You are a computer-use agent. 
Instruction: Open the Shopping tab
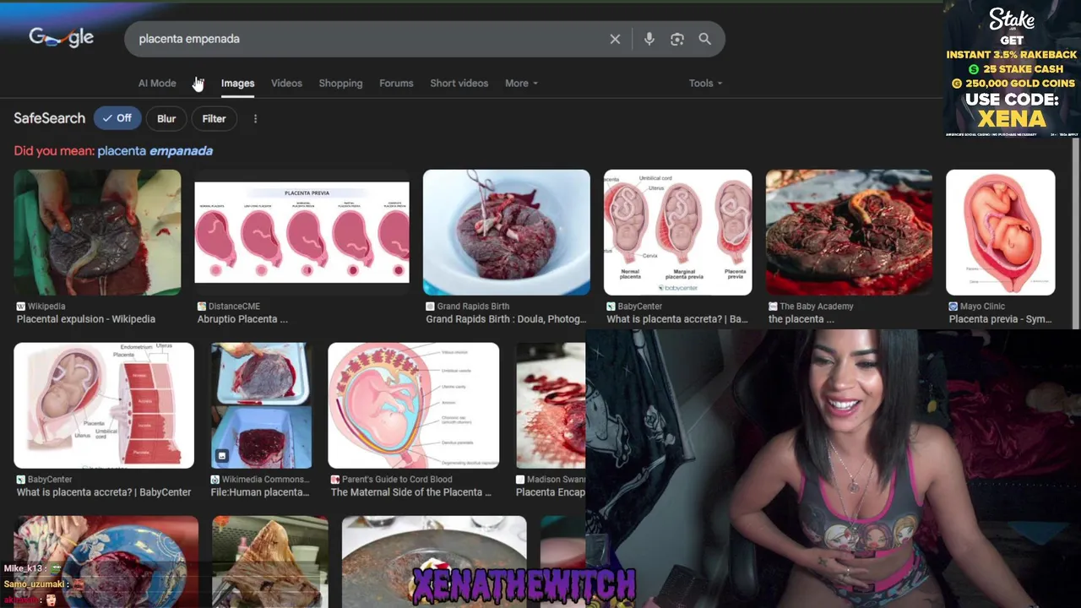pos(340,84)
